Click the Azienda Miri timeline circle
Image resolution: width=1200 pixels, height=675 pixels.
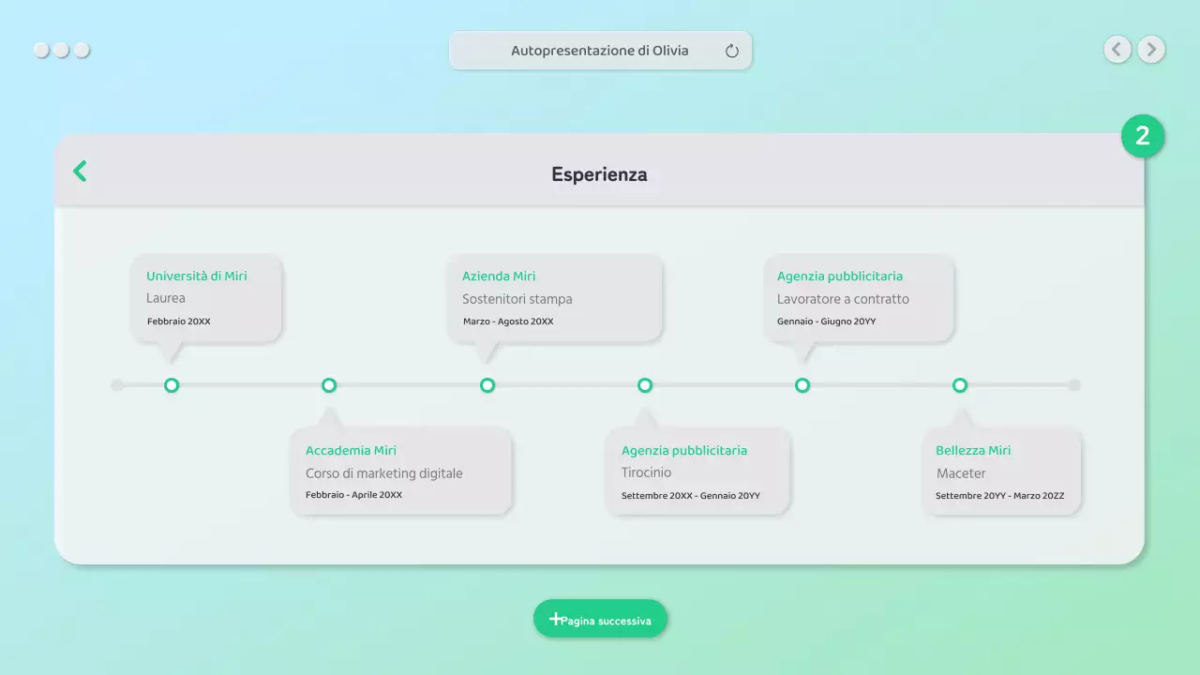(x=487, y=384)
